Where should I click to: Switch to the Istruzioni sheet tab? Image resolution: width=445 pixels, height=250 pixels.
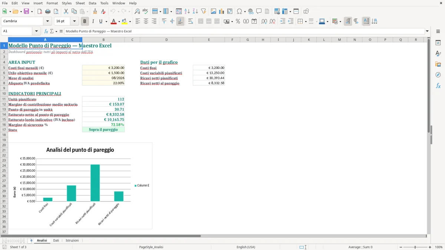(72, 240)
